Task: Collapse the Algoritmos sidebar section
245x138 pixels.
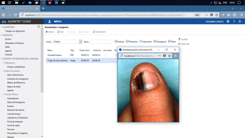Action: click(x=3, y=27)
